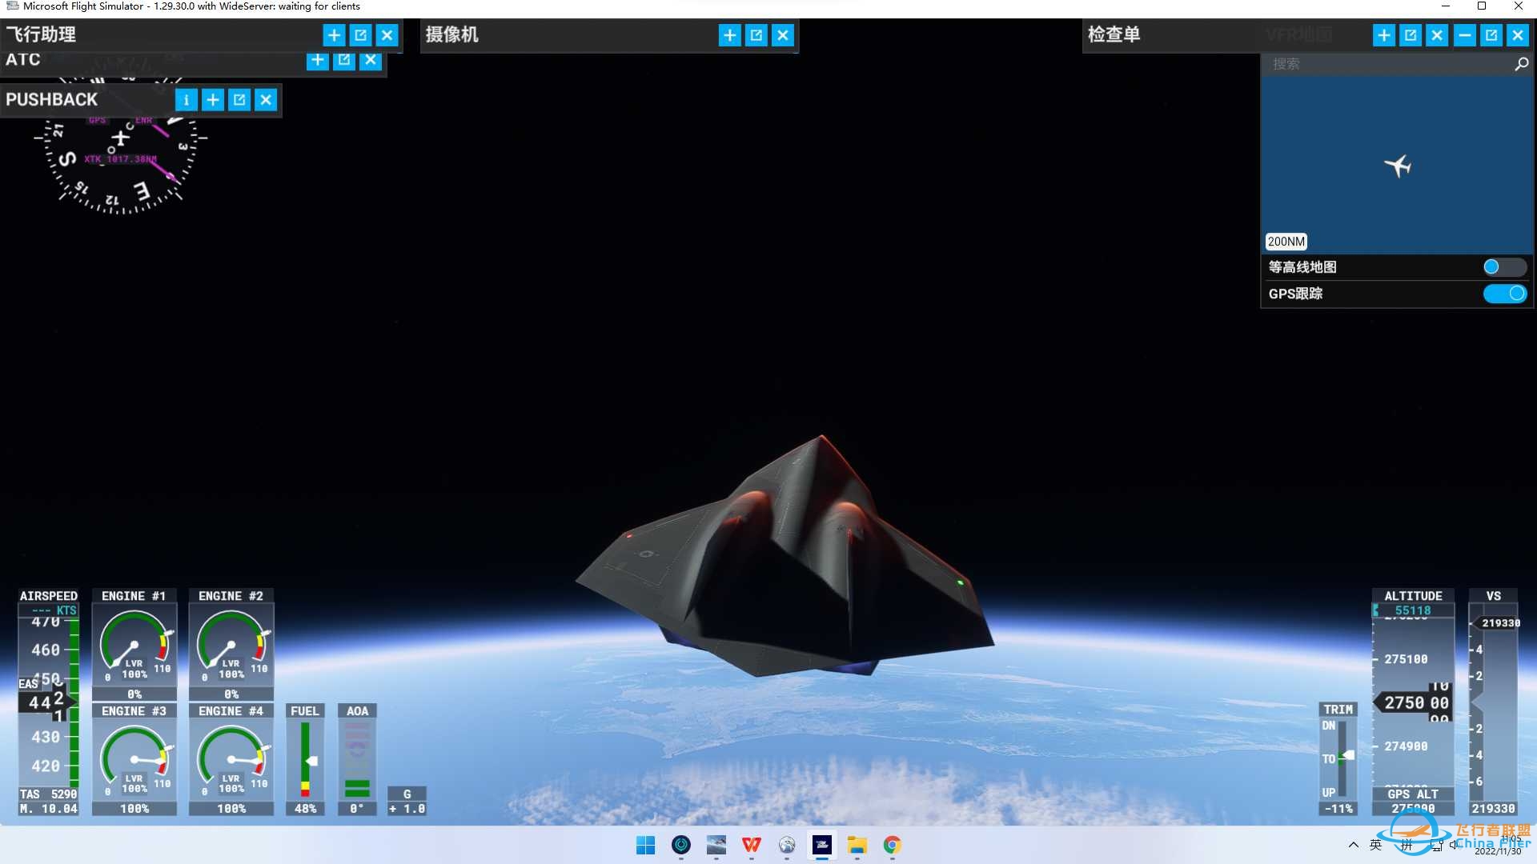
Task: Click the PUSHBACK info icon
Action: (186, 100)
